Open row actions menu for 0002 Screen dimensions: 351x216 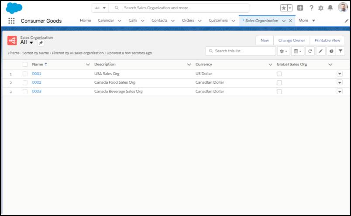click(340, 82)
